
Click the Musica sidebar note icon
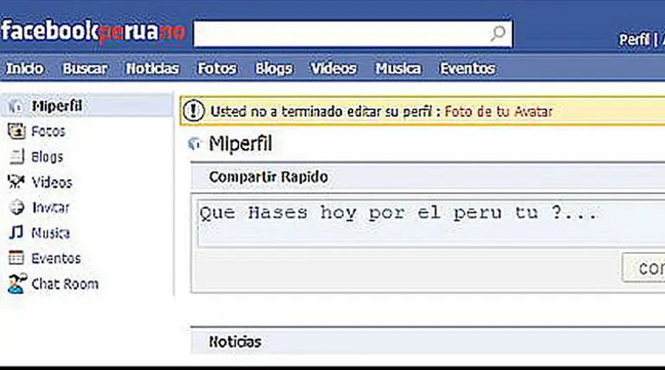tap(16, 232)
